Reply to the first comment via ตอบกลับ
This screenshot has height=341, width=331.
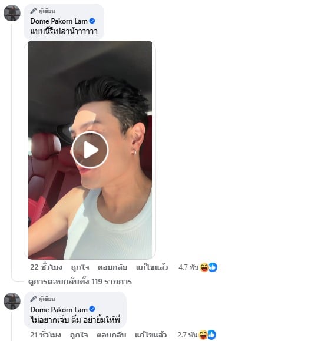(112, 267)
